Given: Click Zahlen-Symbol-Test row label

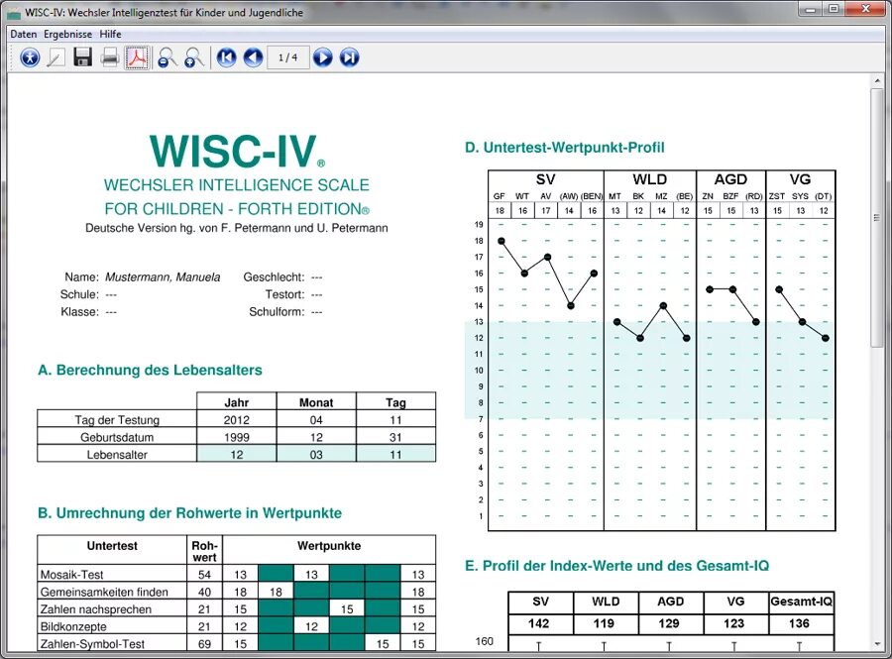Looking at the screenshot, I should pos(92,644).
